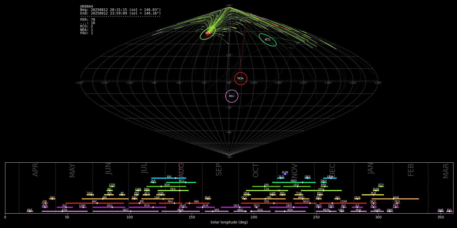Click the 'PER: 70' count line
This screenshot has width=457, height=228.
coord(88,20)
